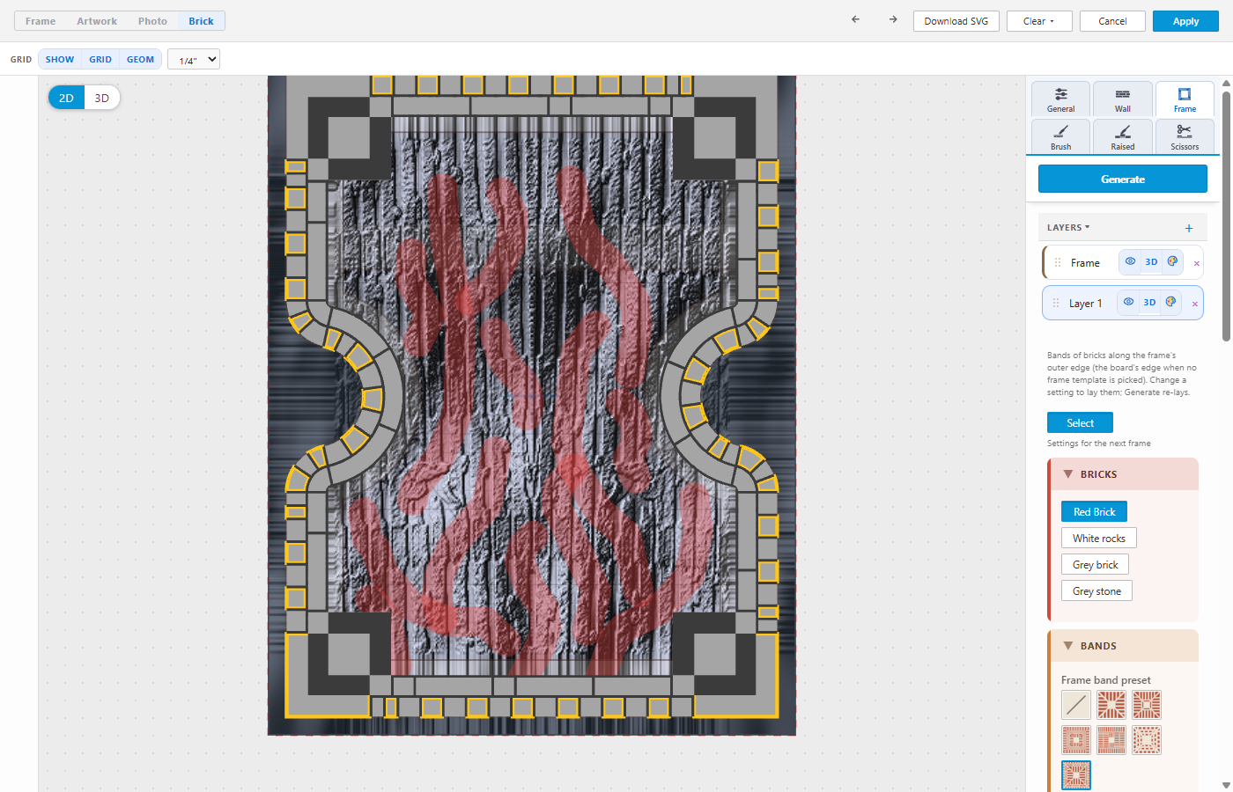Toggle visibility of Frame layer
This screenshot has height=792, width=1233.
(x=1130, y=261)
